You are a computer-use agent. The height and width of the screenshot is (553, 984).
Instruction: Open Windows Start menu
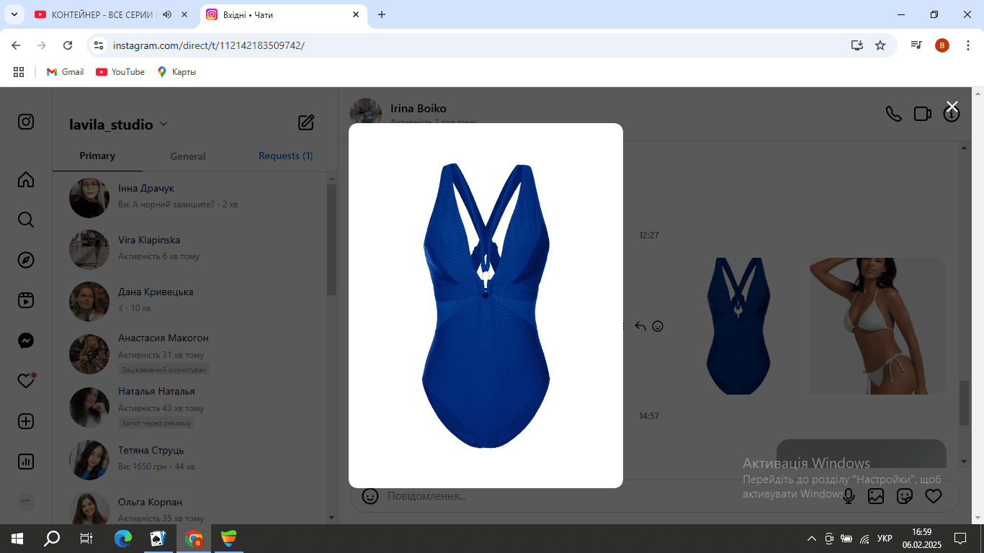(x=17, y=538)
